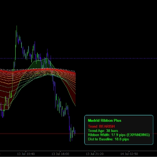Select the Trend: BEARISH status line
The height and width of the screenshot is (157, 157).
101,126
